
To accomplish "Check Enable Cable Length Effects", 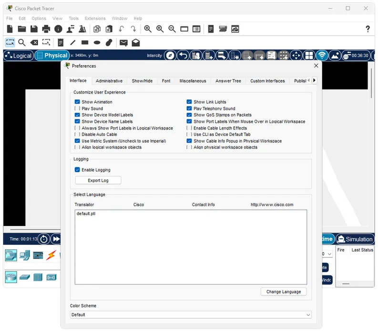I will click(189, 128).
